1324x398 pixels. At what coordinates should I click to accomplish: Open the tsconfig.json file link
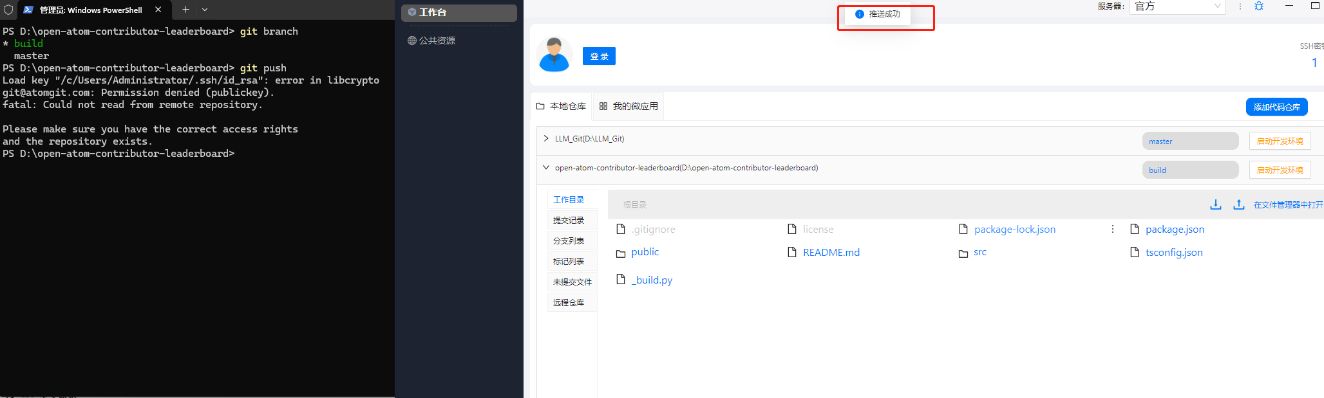pyautogui.click(x=1174, y=252)
